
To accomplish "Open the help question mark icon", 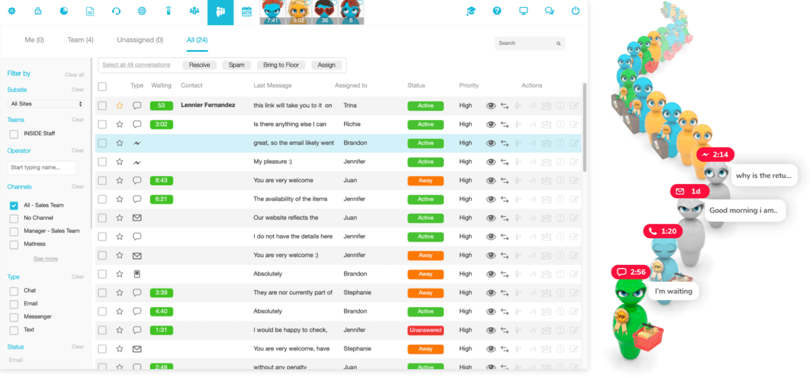I will (497, 11).
